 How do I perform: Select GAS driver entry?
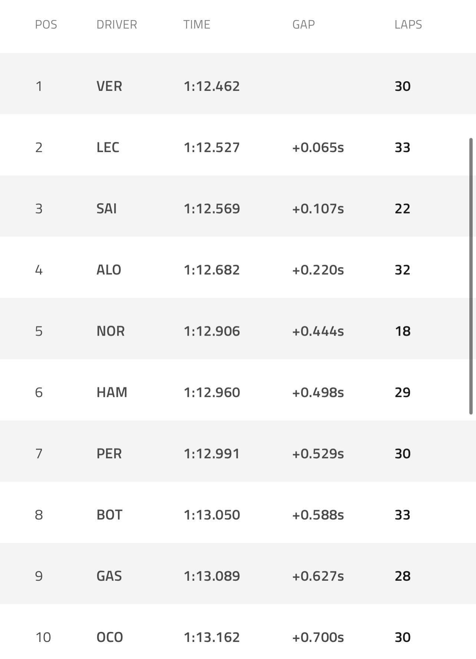[109, 576]
